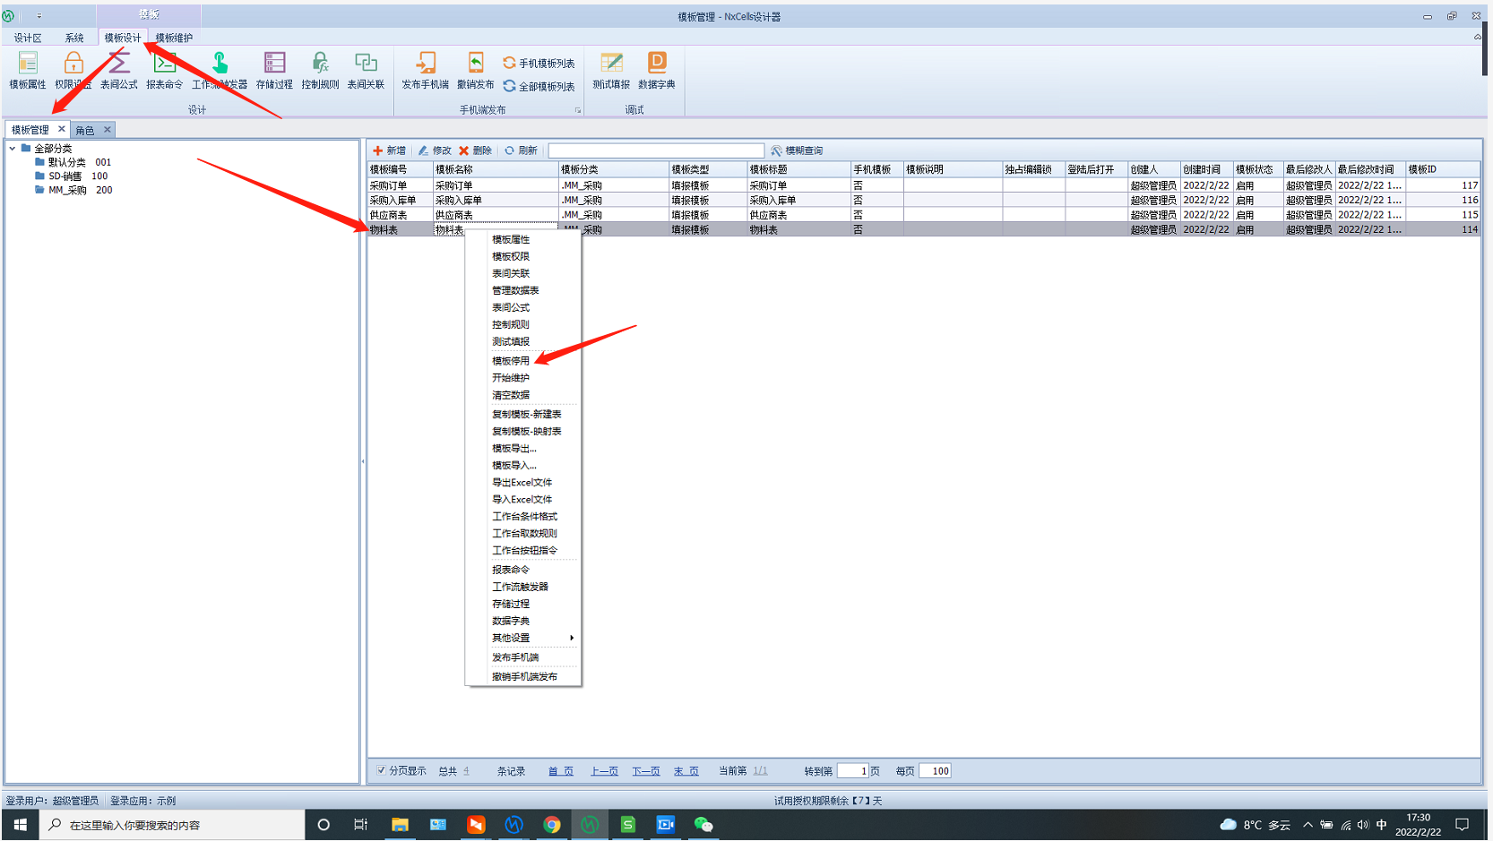The height and width of the screenshot is (841, 1493).
Task: Expand the 其他设置 submenu arrow
Action: pos(572,638)
